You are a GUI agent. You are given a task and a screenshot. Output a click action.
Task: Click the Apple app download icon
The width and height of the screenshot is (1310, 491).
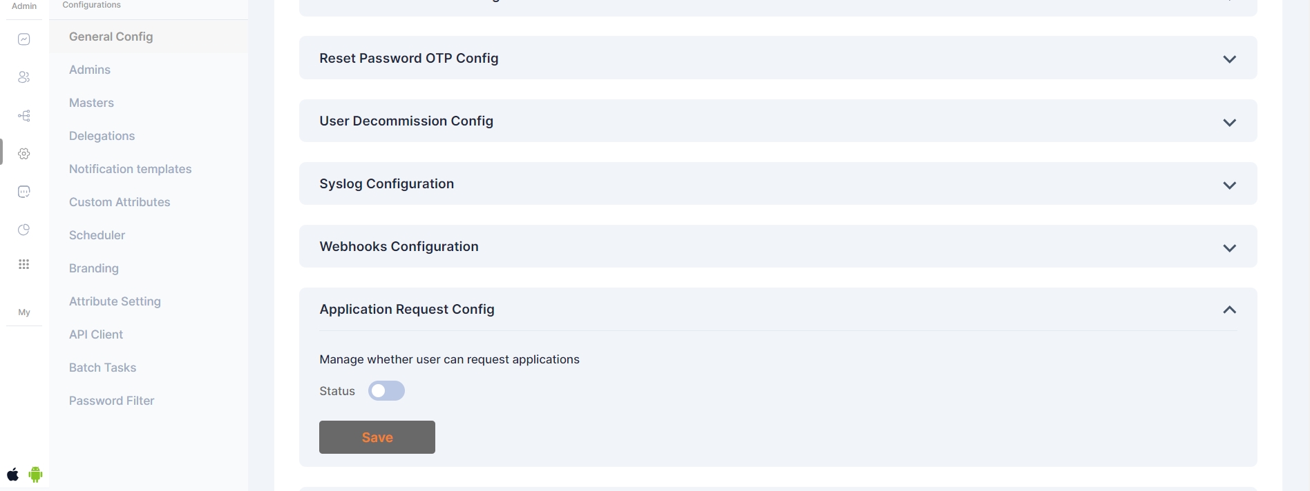(x=13, y=474)
